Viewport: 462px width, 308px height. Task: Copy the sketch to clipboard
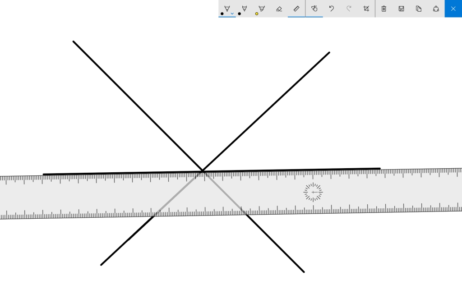click(x=419, y=9)
